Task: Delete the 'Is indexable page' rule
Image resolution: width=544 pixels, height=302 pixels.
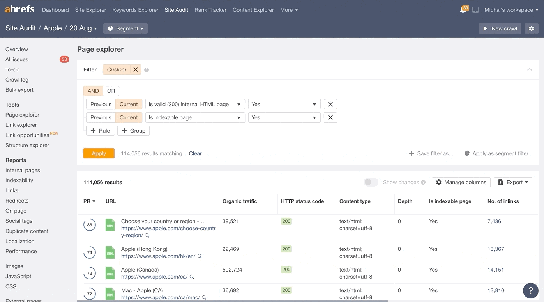Action: pos(330,117)
